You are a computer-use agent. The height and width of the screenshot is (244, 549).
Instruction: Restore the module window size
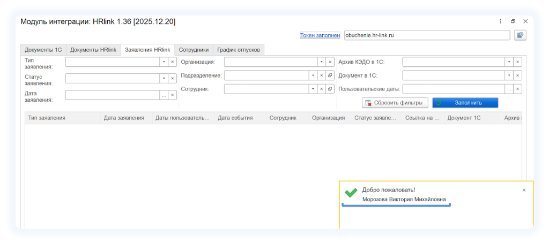pos(513,21)
